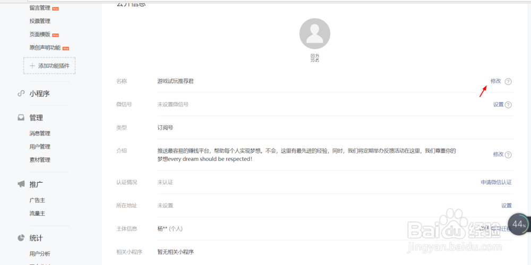Click the new badge beside 页面模版

tap(56, 35)
